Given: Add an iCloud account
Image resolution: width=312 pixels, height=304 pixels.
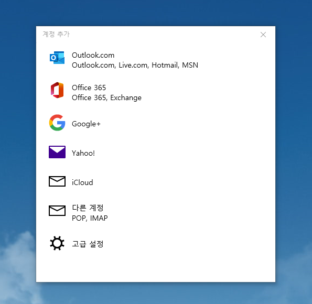Looking at the screenshot, I should (82, 182).
